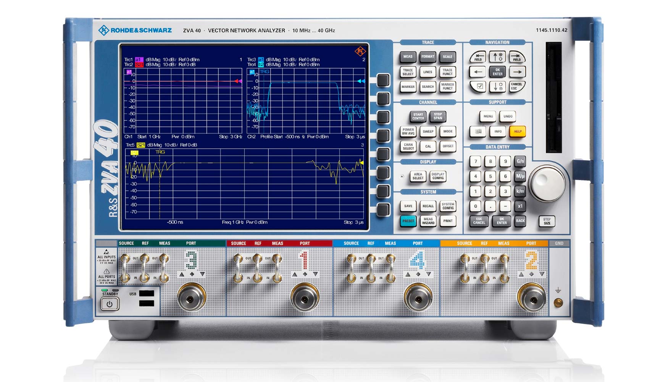Open SYSTEM CONFIG
The image size is (668, 382).
point(448,206)
